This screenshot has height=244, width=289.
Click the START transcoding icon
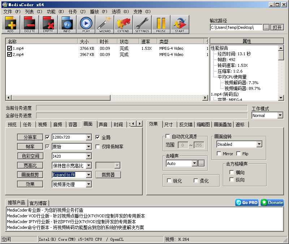pos(180,24)
